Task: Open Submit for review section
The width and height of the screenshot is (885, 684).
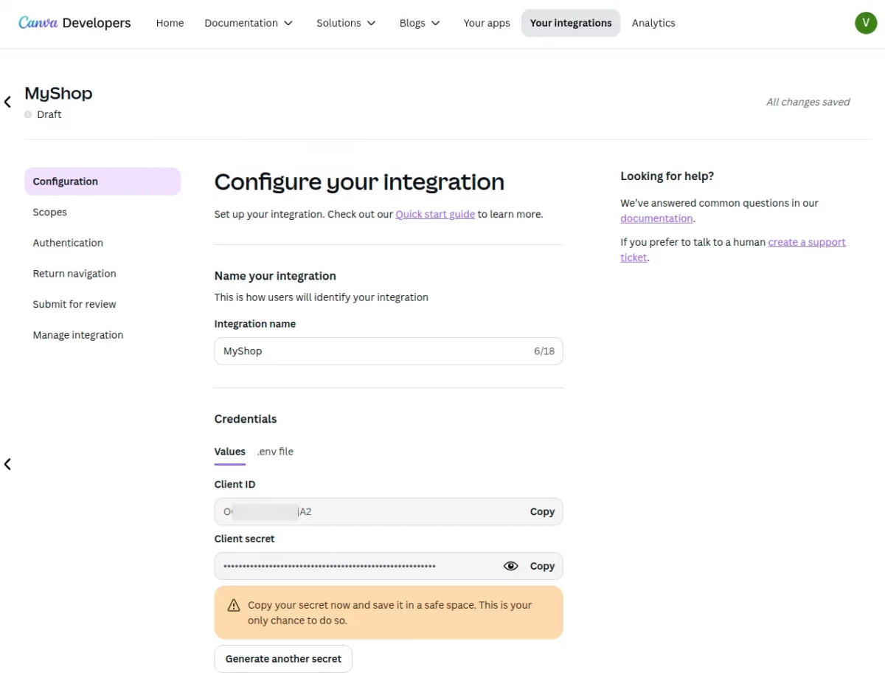Action: pos(103,304)
